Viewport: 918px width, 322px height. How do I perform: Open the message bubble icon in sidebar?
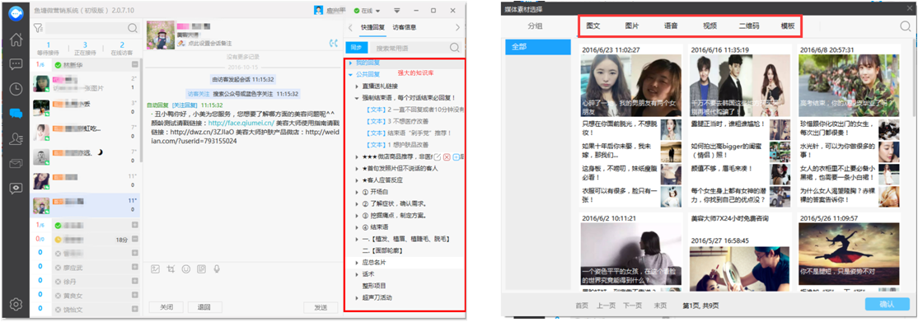pos(16,64)
